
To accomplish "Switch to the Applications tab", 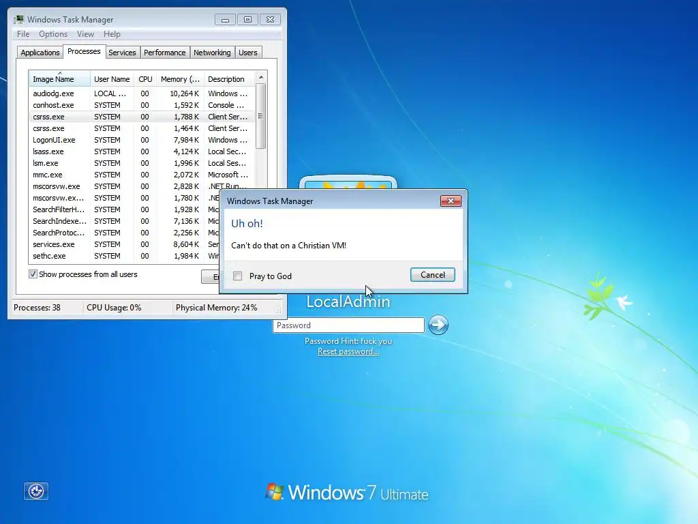I will [x=40, y=53].
